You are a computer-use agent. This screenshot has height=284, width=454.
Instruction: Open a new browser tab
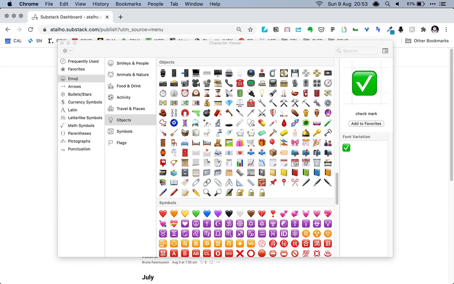(x=121, y=17)
